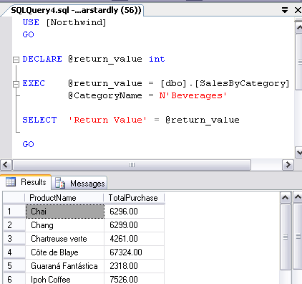Select row header 3 in results
Image resolution: width=302 pixels, height=284 pixels.
(x=14, y=239)
